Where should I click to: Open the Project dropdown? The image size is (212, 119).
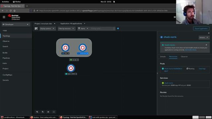pyautogui.click(x=45, y=23)
